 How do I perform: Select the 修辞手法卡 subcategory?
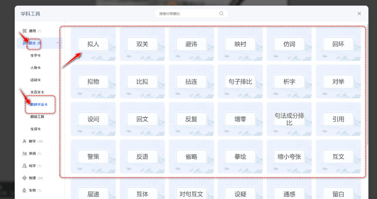[39, 104]
